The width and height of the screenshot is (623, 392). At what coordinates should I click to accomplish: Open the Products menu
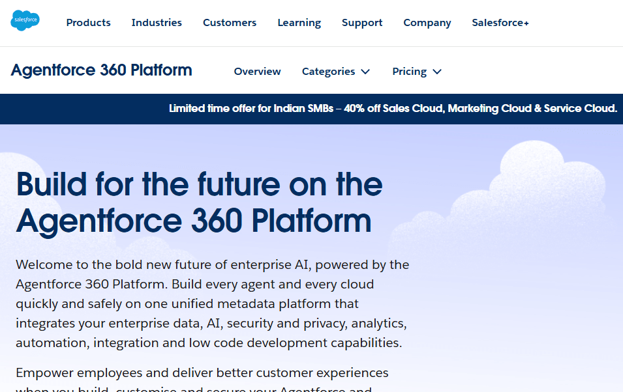[x=88, y=23]
